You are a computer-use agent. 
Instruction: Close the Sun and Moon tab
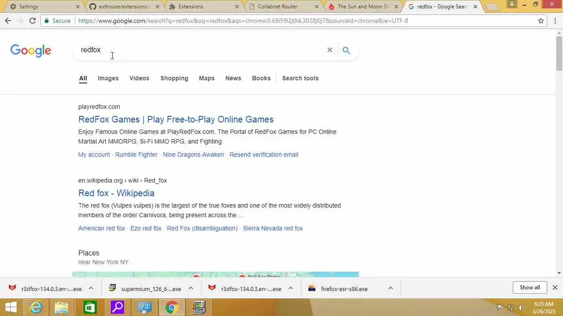click(396, 7)
